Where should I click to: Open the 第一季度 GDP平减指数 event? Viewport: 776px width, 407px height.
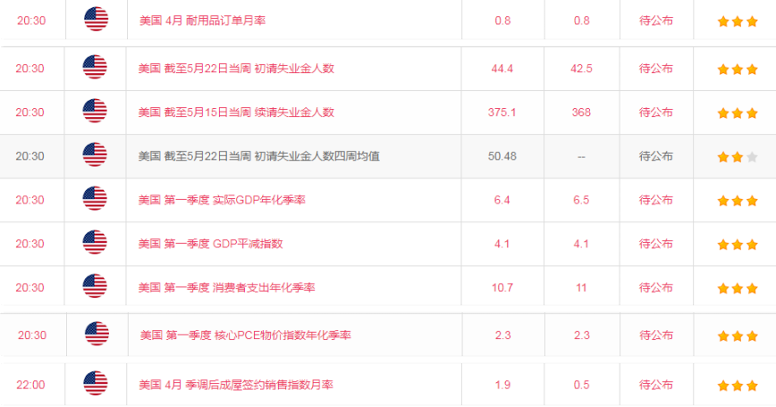click(211, 243)
